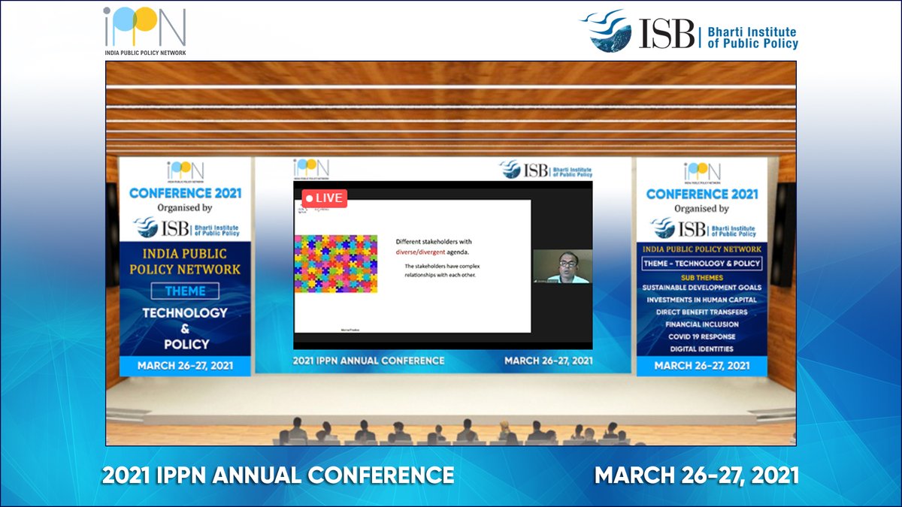Click 'INDIA PUBLIC POLICY NETWORK' under header IPPN logo

coord(144,53)
